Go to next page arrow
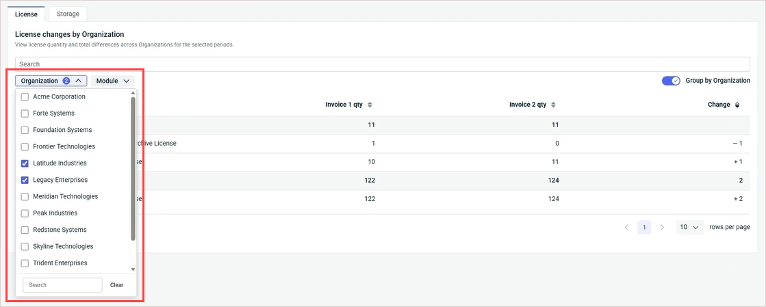This screenshot has width=766, height=307. pos(662,227)
